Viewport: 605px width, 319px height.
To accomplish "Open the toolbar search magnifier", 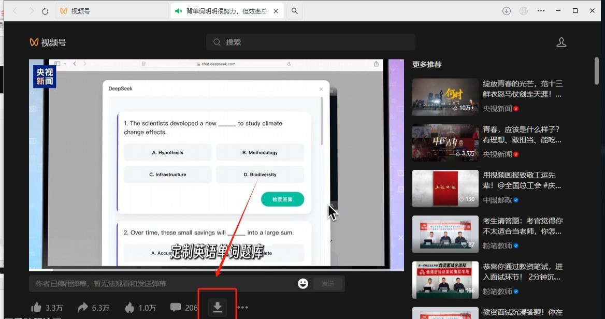I will click(x=295, y=11).
